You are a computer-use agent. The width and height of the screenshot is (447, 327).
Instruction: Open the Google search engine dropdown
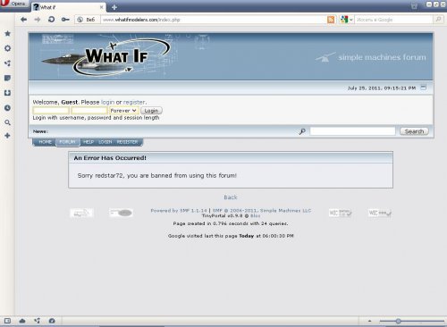(347, 20)
